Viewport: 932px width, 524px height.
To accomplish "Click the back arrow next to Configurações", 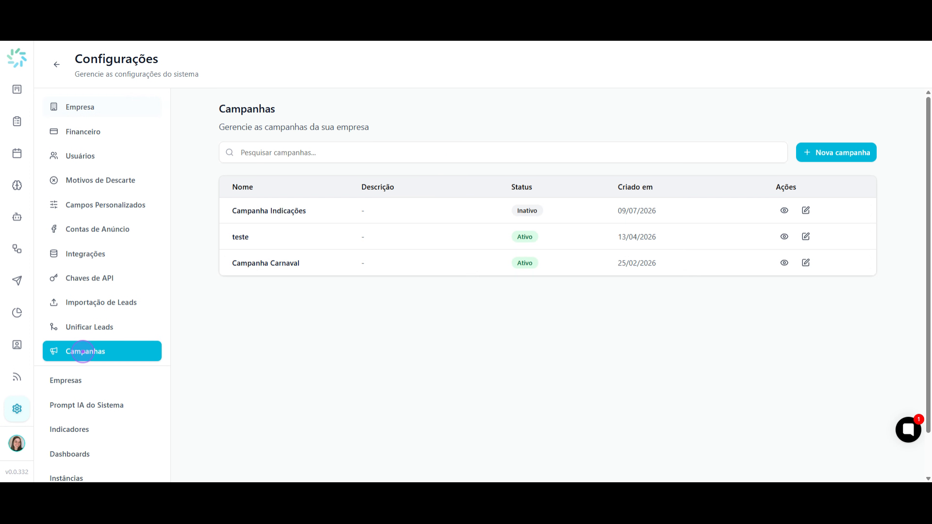I will coord(57,65).
